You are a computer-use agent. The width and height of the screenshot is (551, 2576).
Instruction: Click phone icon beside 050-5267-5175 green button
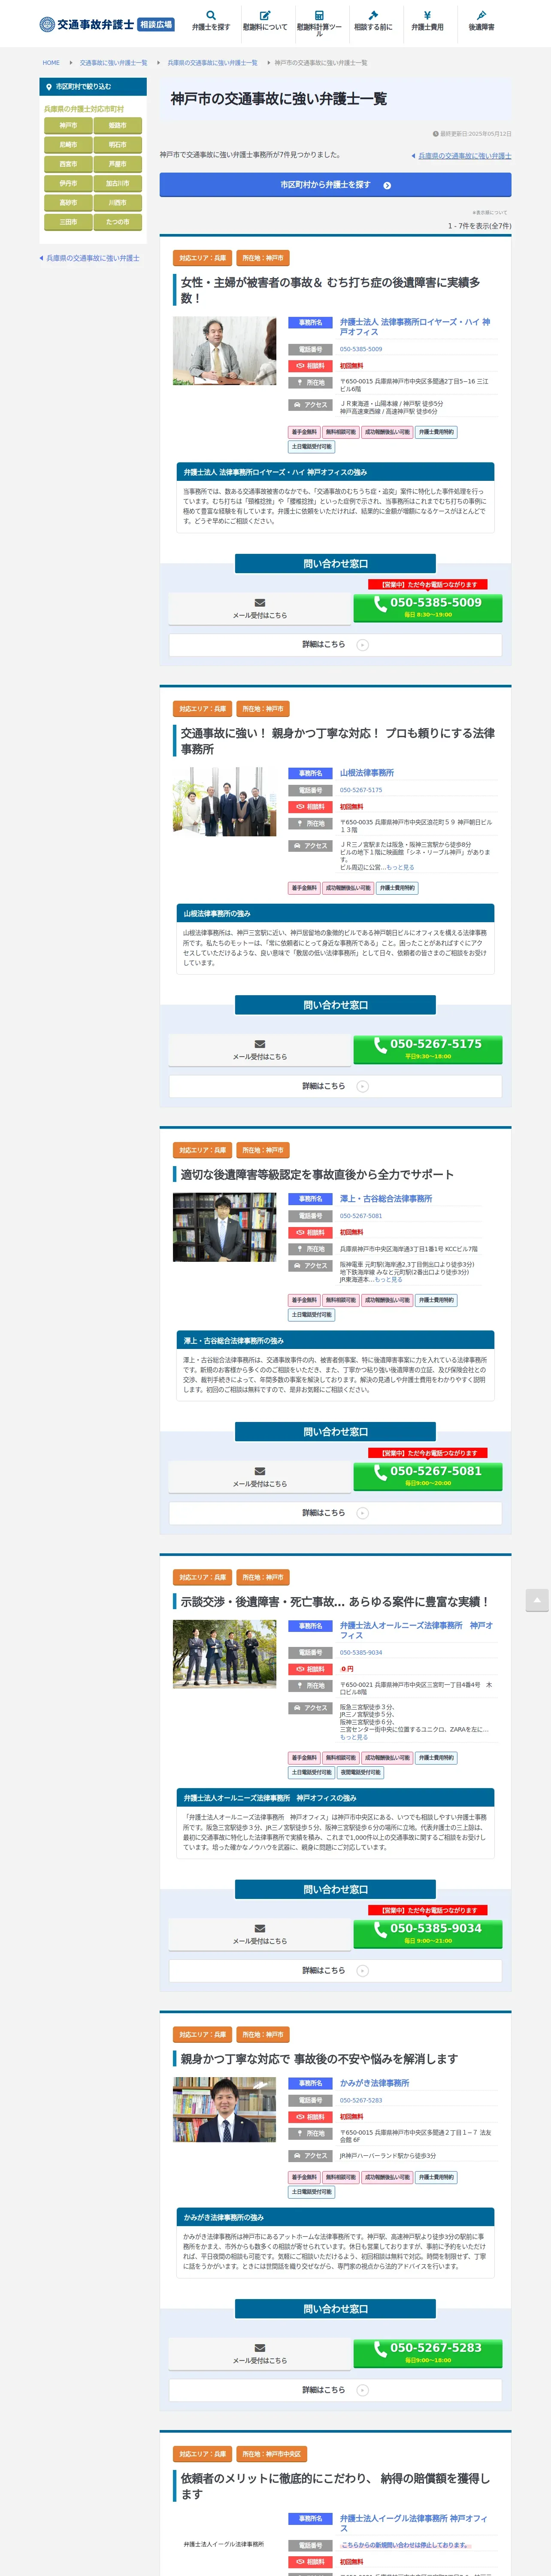tap(380, 1044)
